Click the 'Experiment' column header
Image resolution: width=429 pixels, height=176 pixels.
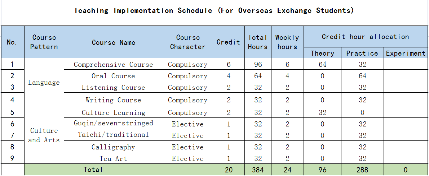pyautogui.click(x=406, y=53)
